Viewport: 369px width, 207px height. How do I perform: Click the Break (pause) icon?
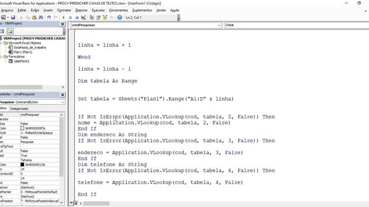(70, 17)
